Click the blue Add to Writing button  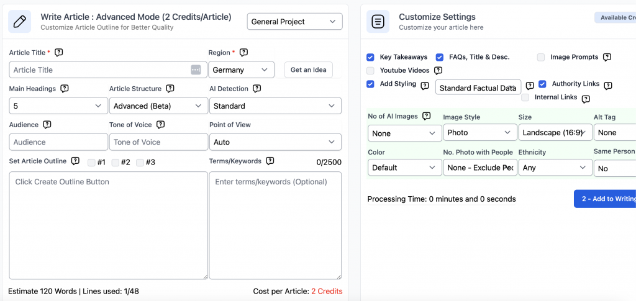click(x=606, y=199)
